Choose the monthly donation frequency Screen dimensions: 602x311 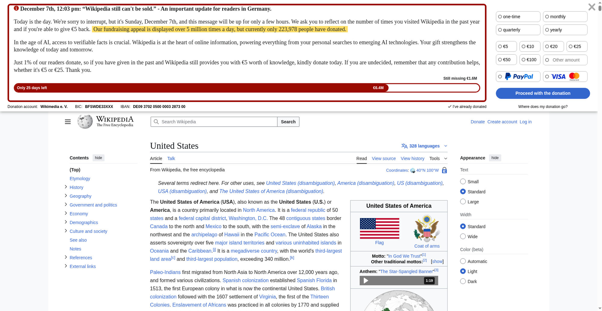point(547,17)
